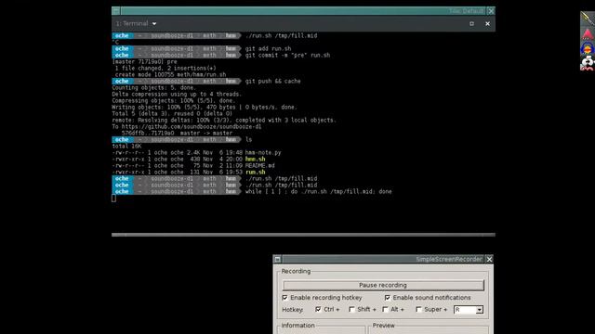595x334 pixels.
Task: Click the while loop run.sh command
Action: click(319, 192)
